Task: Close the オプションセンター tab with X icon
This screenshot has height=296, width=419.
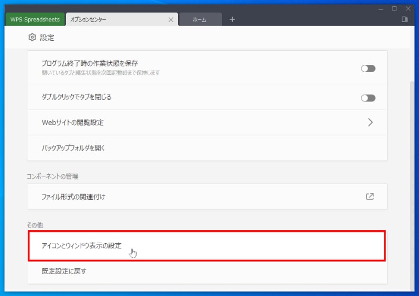Action: tap(171, 20)
